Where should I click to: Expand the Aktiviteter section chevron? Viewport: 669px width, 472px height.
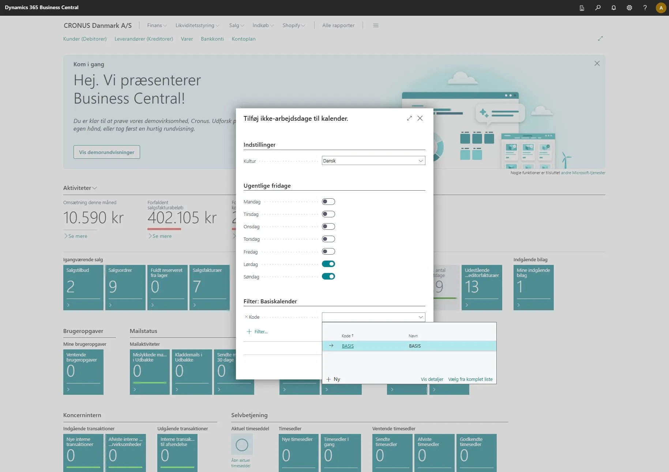tap(94, 188)
